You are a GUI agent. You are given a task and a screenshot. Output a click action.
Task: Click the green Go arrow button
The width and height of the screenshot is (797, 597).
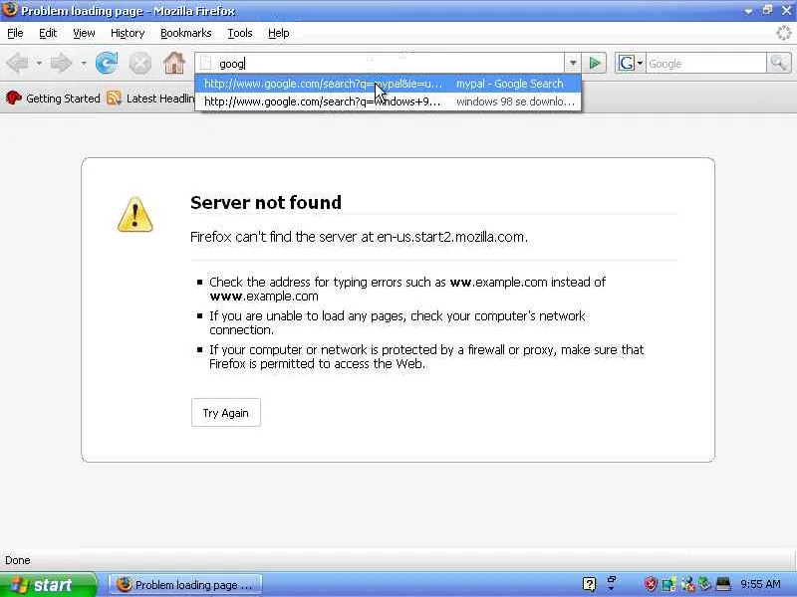pyautogui.click(x=594, y=64)
